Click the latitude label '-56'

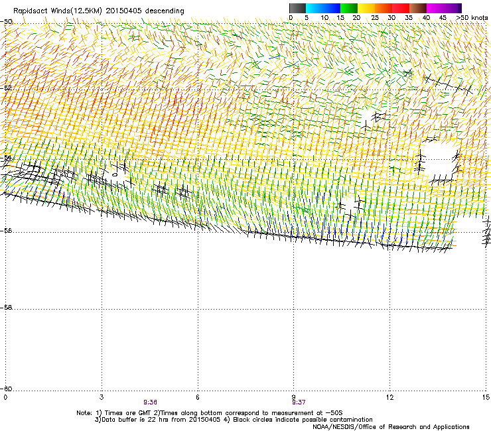pyautogui.click(x=6, y=230)
